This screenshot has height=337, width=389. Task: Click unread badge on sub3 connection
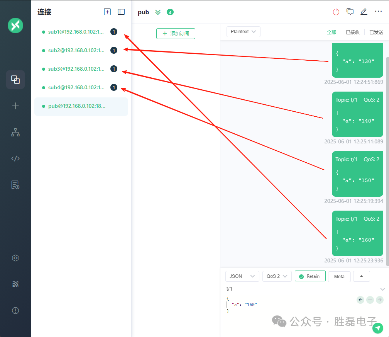[x=114, y=69]
